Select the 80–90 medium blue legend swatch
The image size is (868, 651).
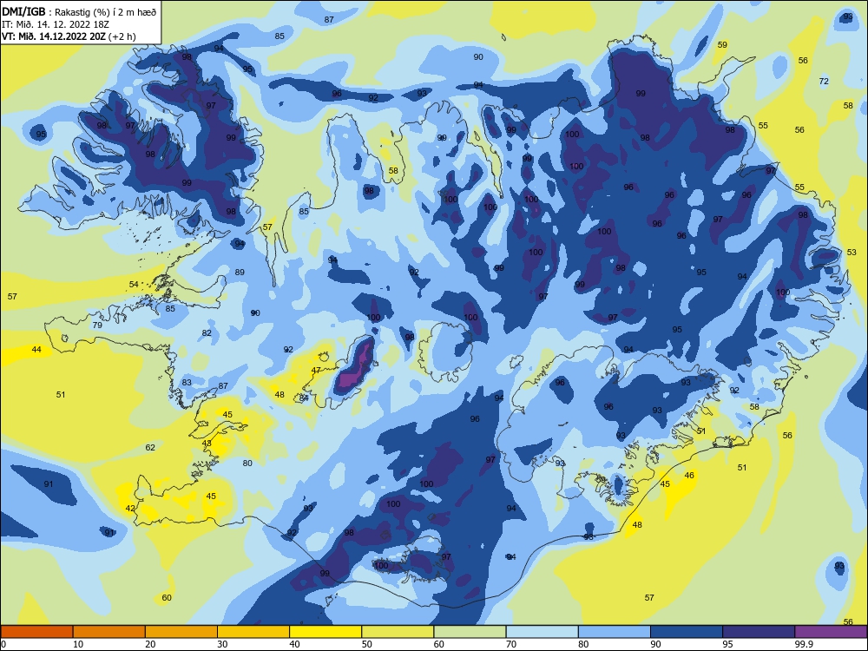(x=614, y=632)
